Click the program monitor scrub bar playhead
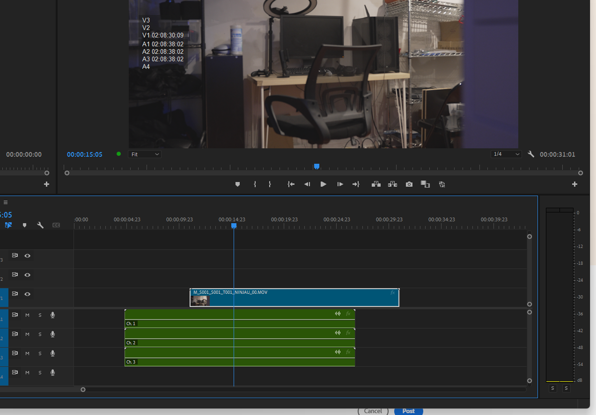Image resolution: width=596 pixels, height=415 pixels. tap(316, 167)
